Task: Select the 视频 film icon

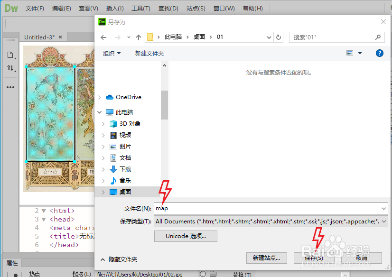Action: (113, 135)
